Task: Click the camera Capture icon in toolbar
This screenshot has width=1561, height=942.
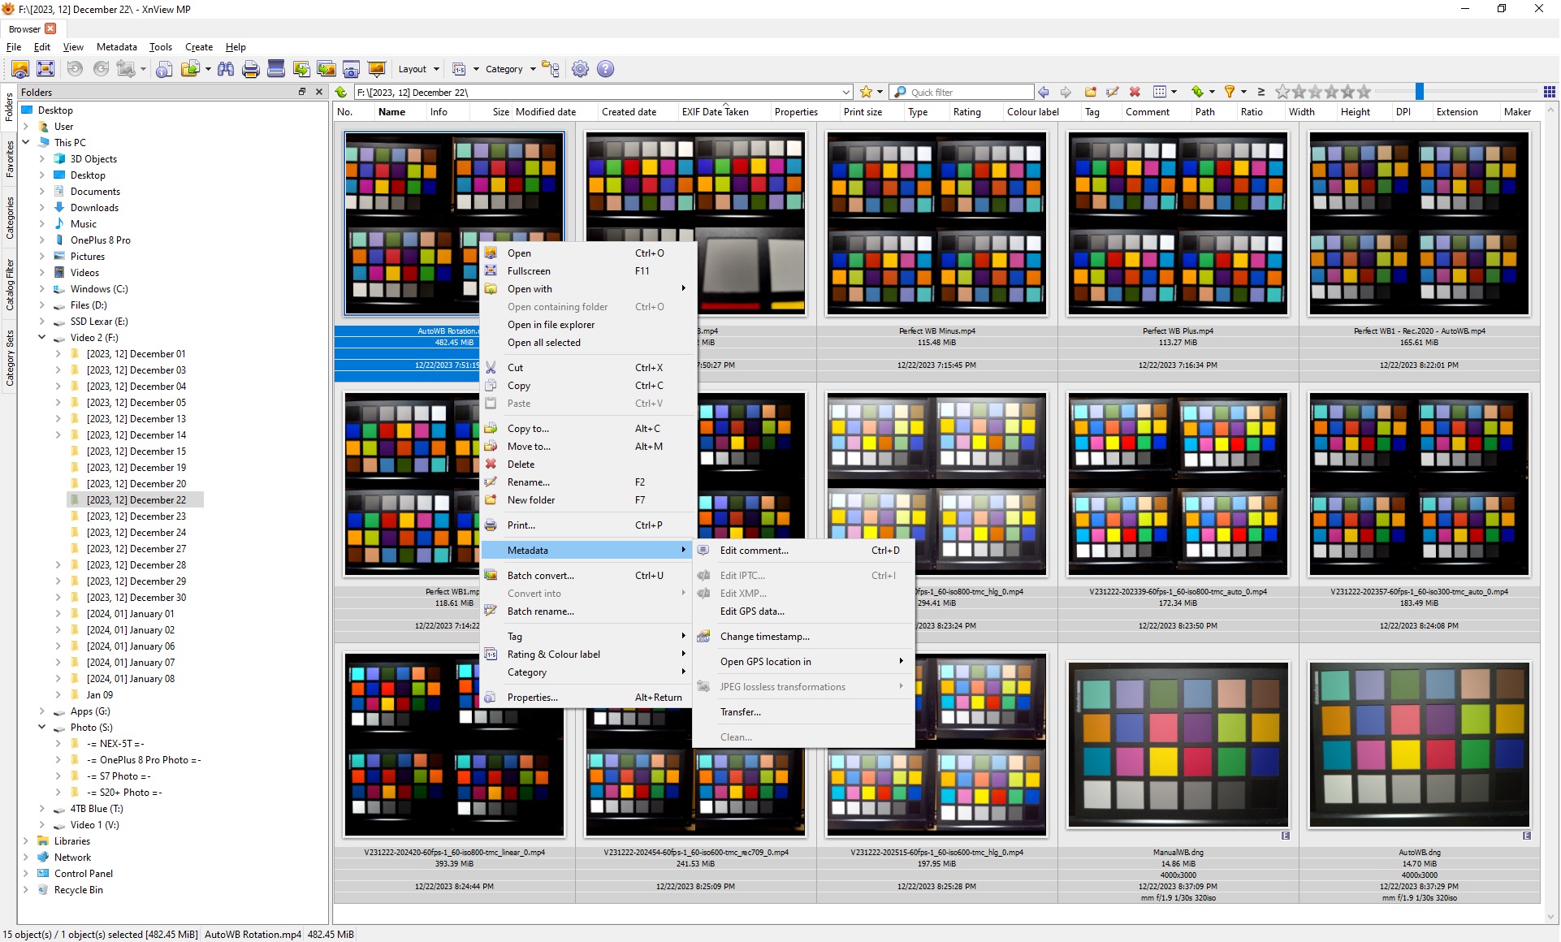Action: tap(351, 69)
